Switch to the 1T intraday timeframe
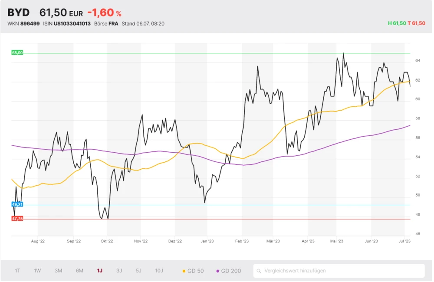This screenshot has height=282, width=434. tap(17, 270)
